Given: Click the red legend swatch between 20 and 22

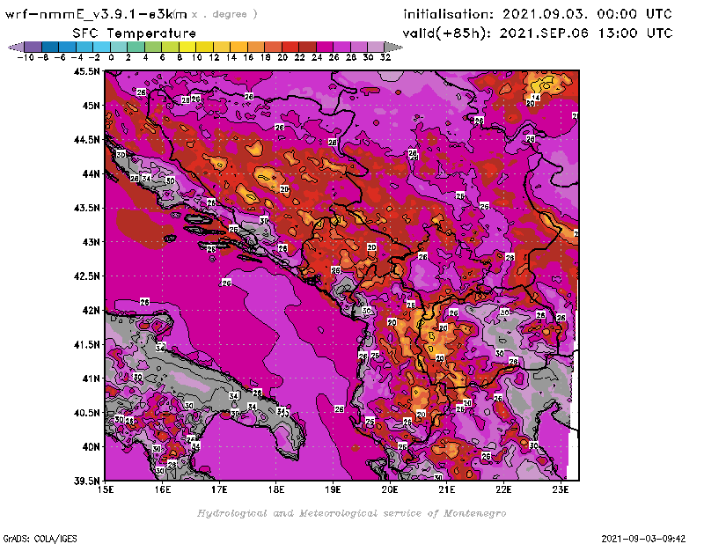Looking at the screenshot, I should pyautogui.click(x=290, y=47).
